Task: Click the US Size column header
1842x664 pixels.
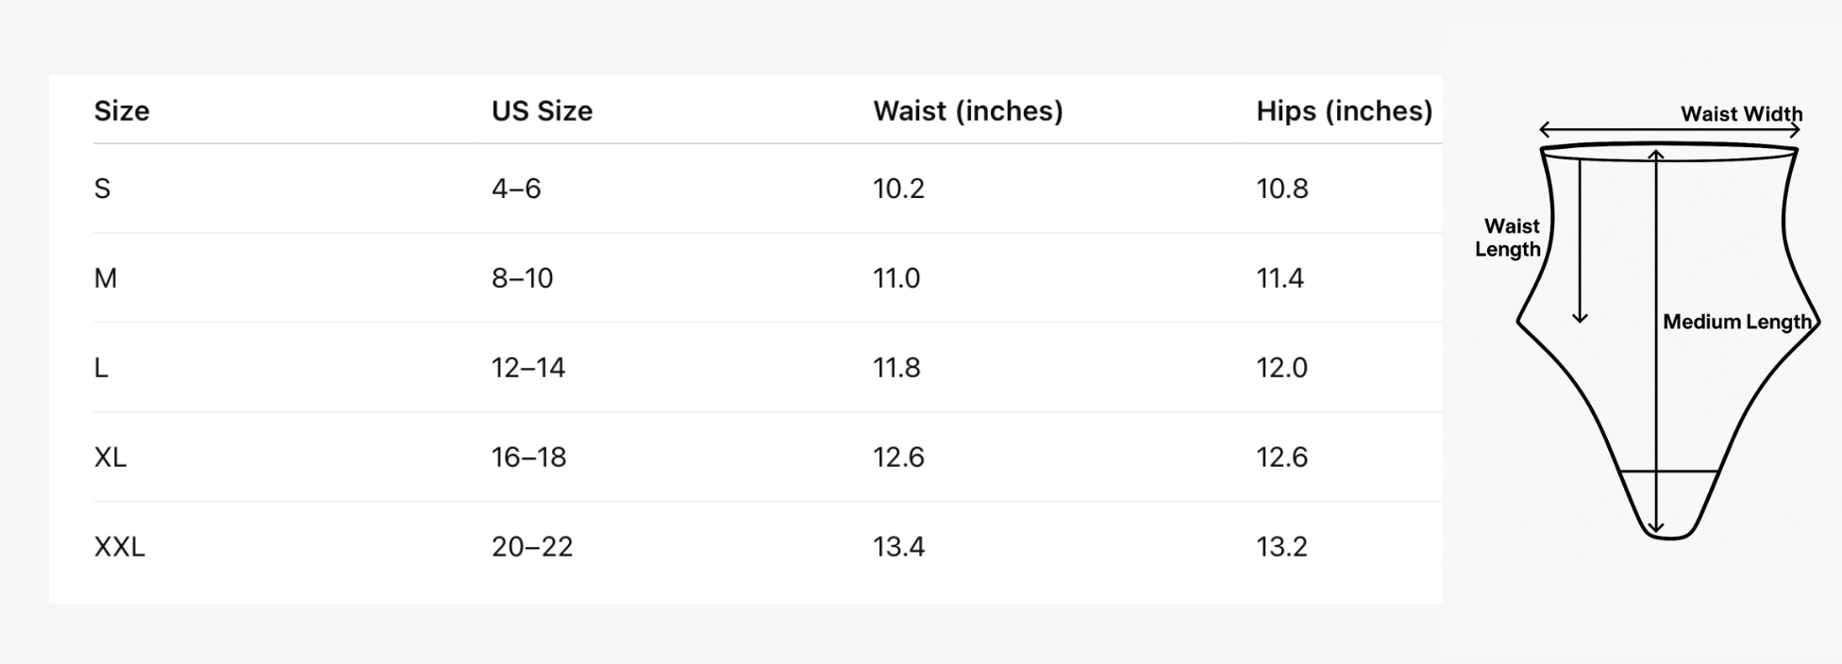Action: pos(542,111)
